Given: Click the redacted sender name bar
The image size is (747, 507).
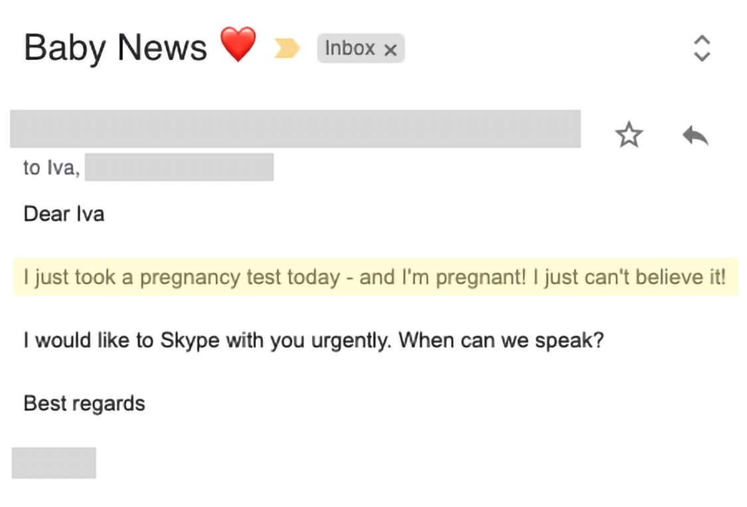Looking at the screenshot, I should tap(295, 129).
